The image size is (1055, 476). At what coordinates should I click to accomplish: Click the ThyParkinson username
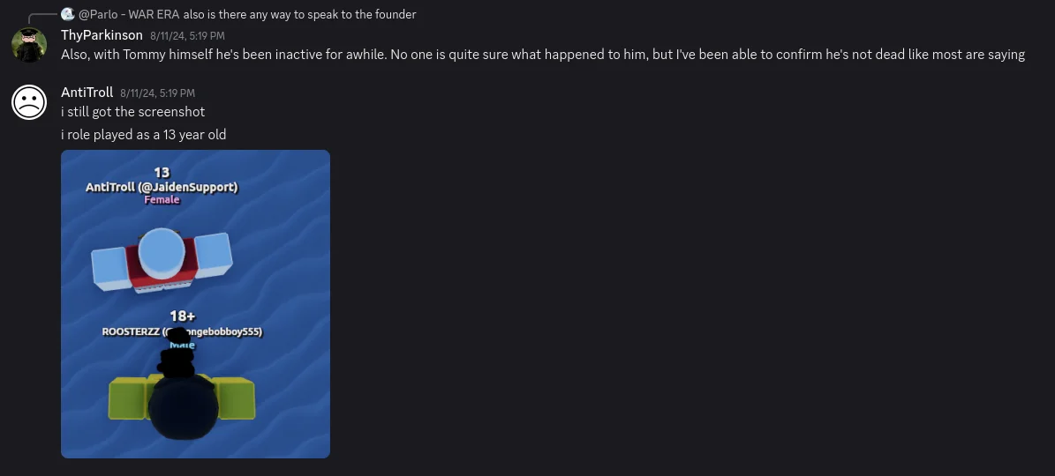click(102, 35)
